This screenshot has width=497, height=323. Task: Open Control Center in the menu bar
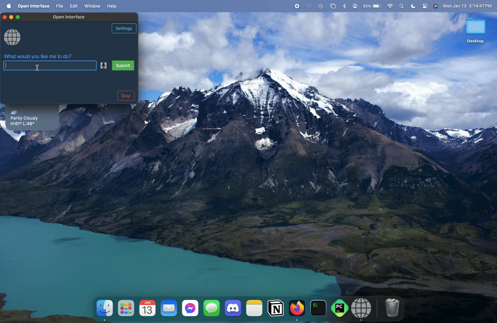(425, 6)
